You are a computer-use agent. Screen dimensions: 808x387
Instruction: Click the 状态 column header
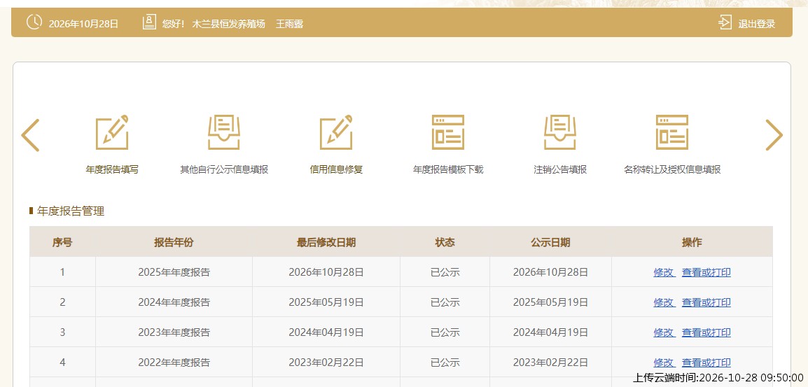click(445, 242)
